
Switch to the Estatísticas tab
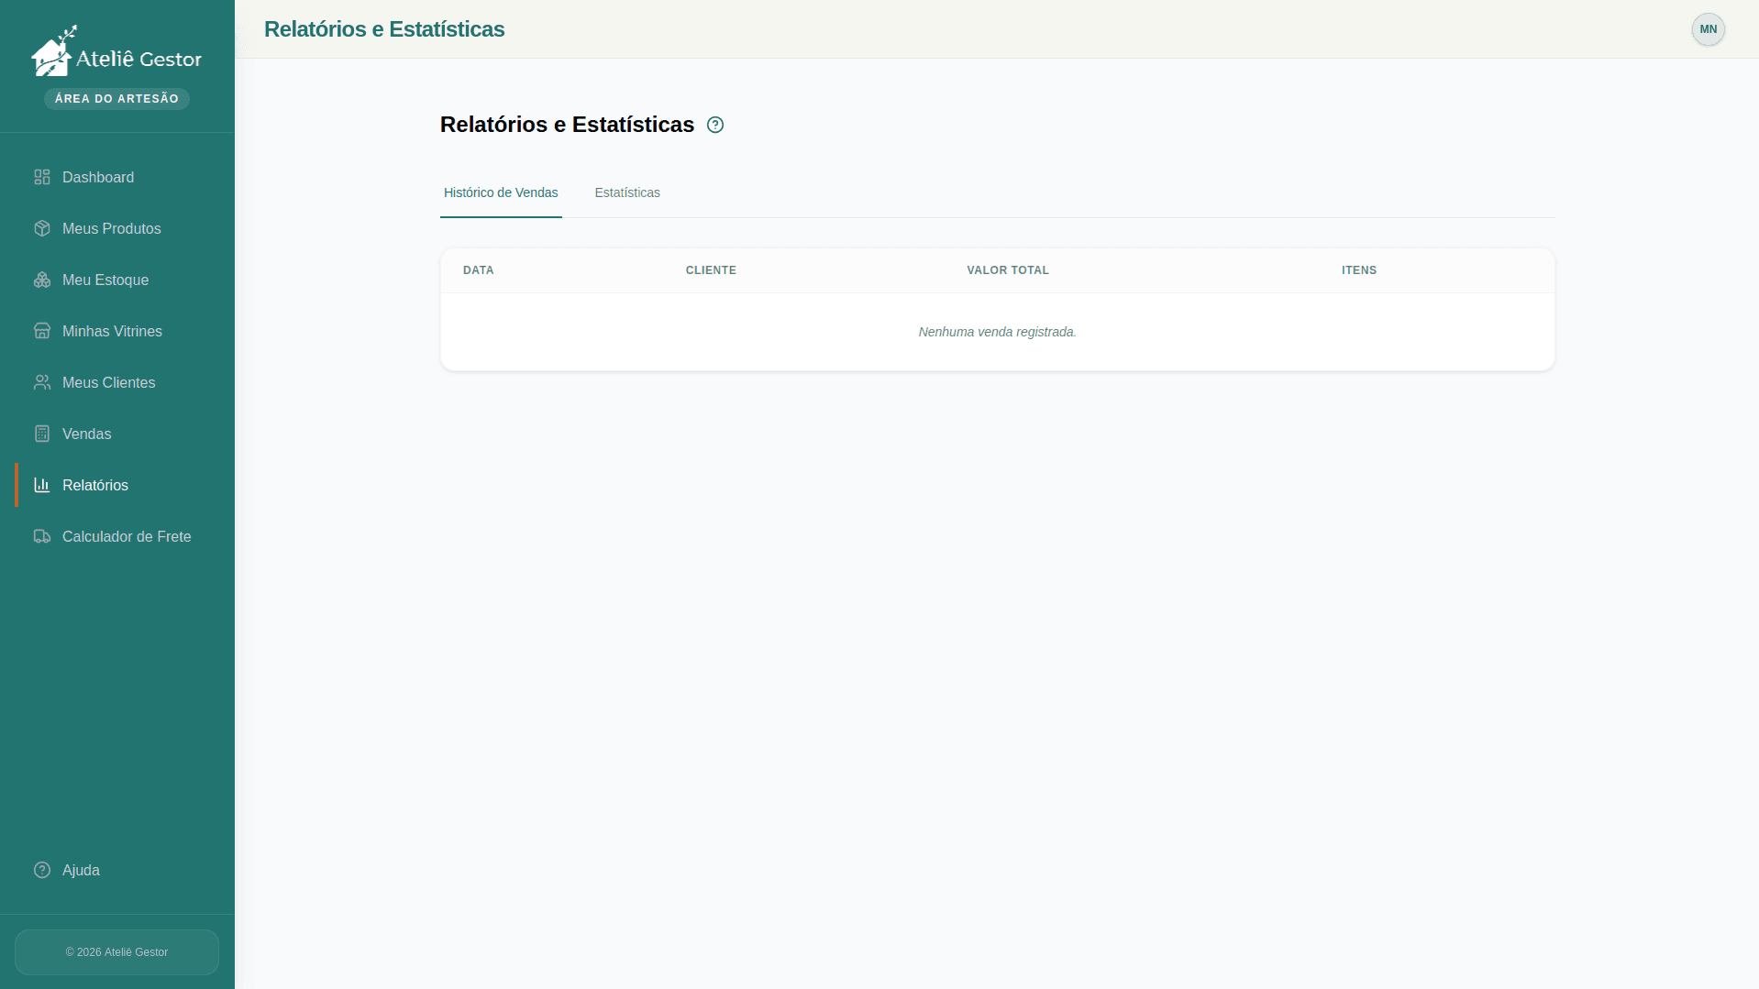[627, 192]
